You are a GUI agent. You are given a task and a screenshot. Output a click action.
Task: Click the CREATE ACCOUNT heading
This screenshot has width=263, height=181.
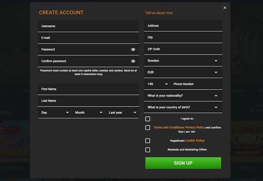(61, 12)
